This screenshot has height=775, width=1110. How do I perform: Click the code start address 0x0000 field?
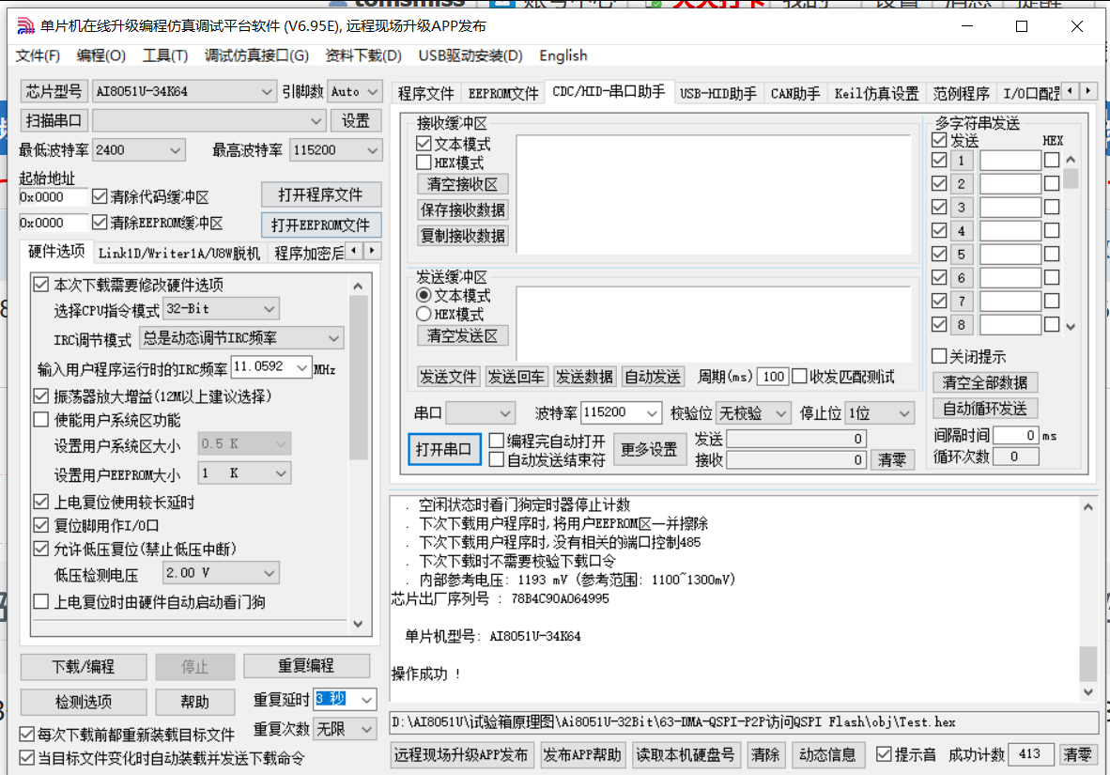coord(54,197)
